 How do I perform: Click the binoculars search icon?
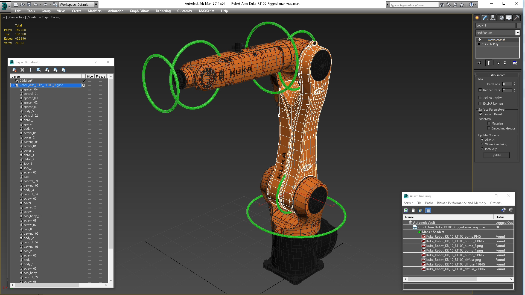pos(442,5)
